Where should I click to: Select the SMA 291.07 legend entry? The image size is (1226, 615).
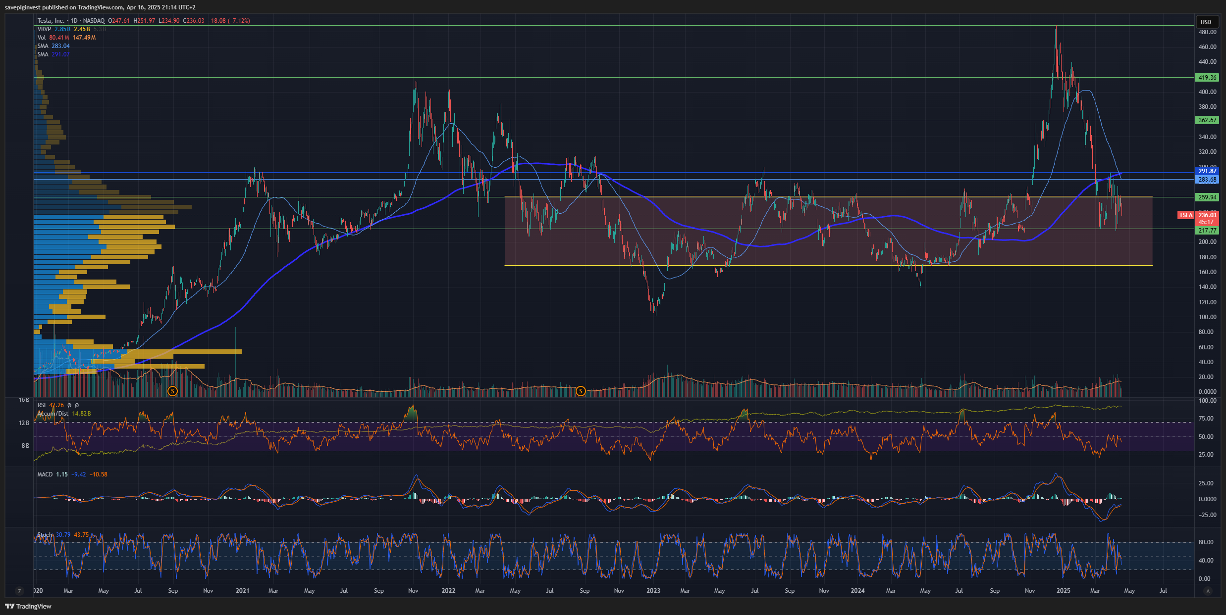click(x=53, y=54)
